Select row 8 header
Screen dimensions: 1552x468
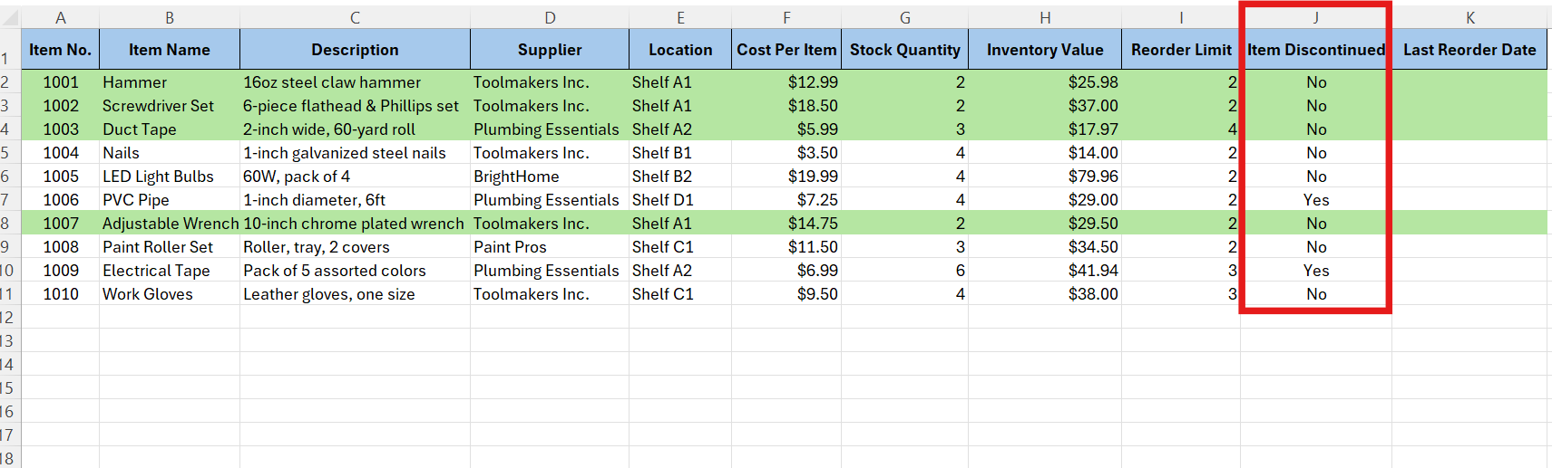click(x=5, y=224)
